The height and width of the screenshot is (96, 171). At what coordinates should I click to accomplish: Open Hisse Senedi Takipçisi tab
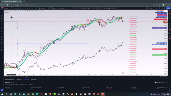pyautogui.click(x=9, y=80)
